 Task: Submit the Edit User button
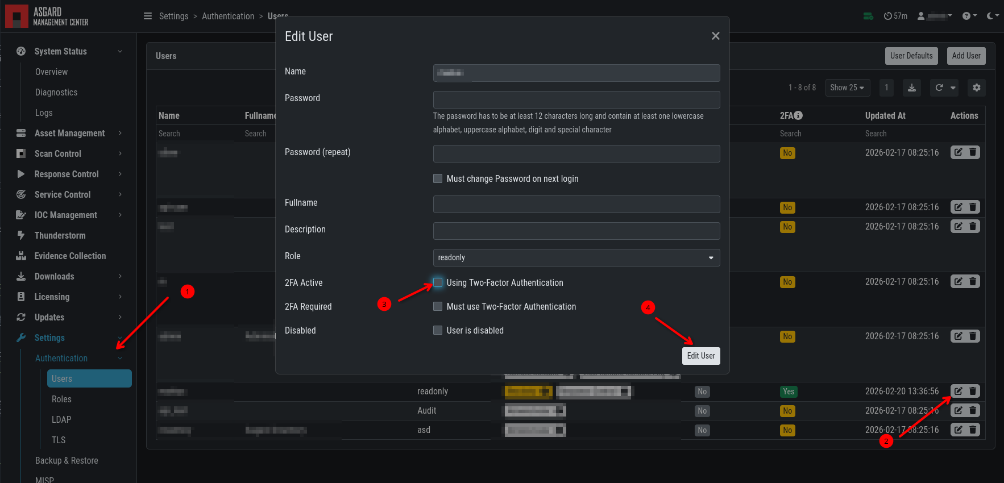[701, 356]
